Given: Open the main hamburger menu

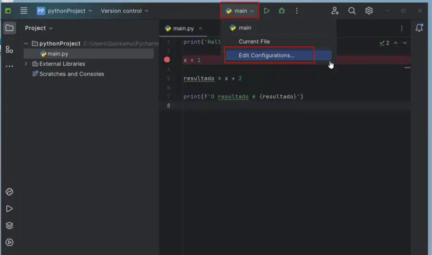Looking at the screenshot, I should tap(24, 11).
